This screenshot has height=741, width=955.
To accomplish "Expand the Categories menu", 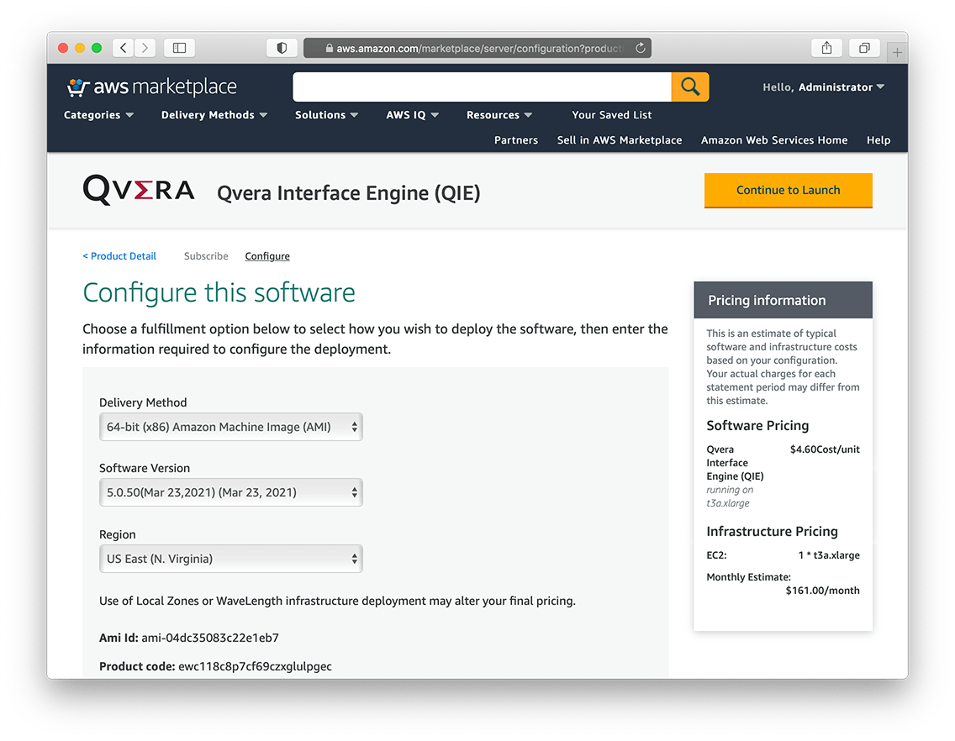I will coord(98,115).
